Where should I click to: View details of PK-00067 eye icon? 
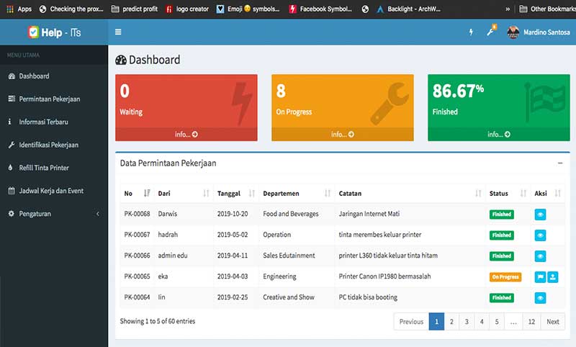540,235
